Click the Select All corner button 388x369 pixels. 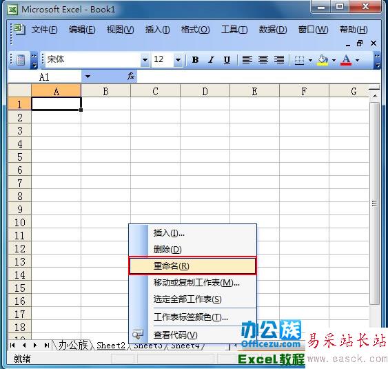pyautogui.click(x=20, y=91)
